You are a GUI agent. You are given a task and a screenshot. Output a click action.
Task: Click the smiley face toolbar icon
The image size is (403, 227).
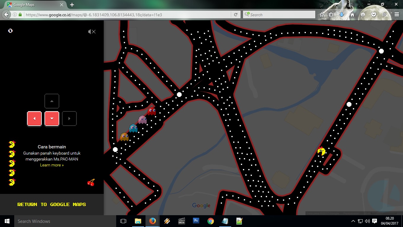tap(363, 14)
